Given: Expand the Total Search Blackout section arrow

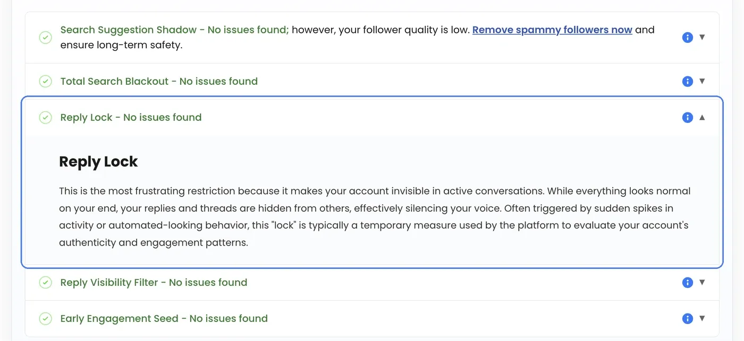Looking at the screenshot, I should click(x=702, y=81).
